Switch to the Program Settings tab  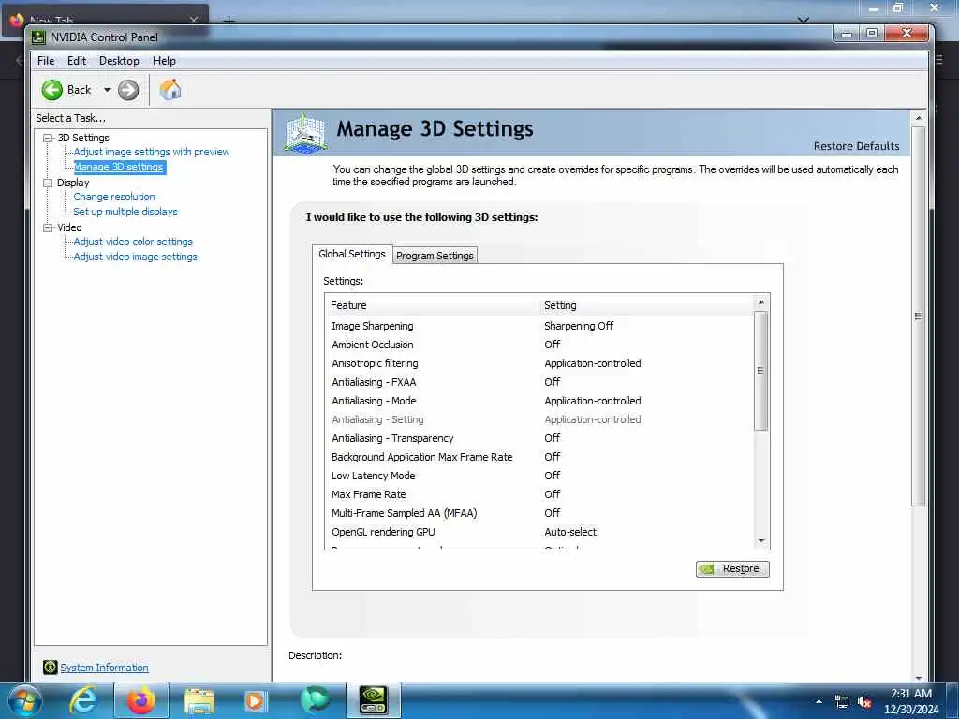[435, 256]
